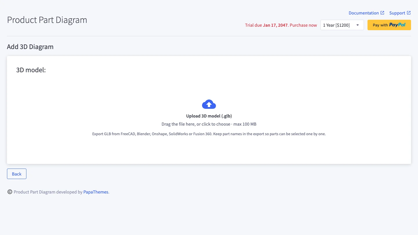Expand the 1 Year [$1200] plan dropdown
This screenshot has width=418, height=235.
point(342,25)
